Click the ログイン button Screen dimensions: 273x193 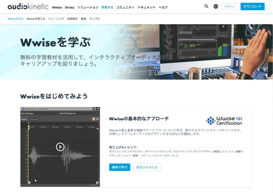229,7
